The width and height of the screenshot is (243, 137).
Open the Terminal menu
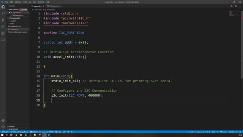coord(41,2)
